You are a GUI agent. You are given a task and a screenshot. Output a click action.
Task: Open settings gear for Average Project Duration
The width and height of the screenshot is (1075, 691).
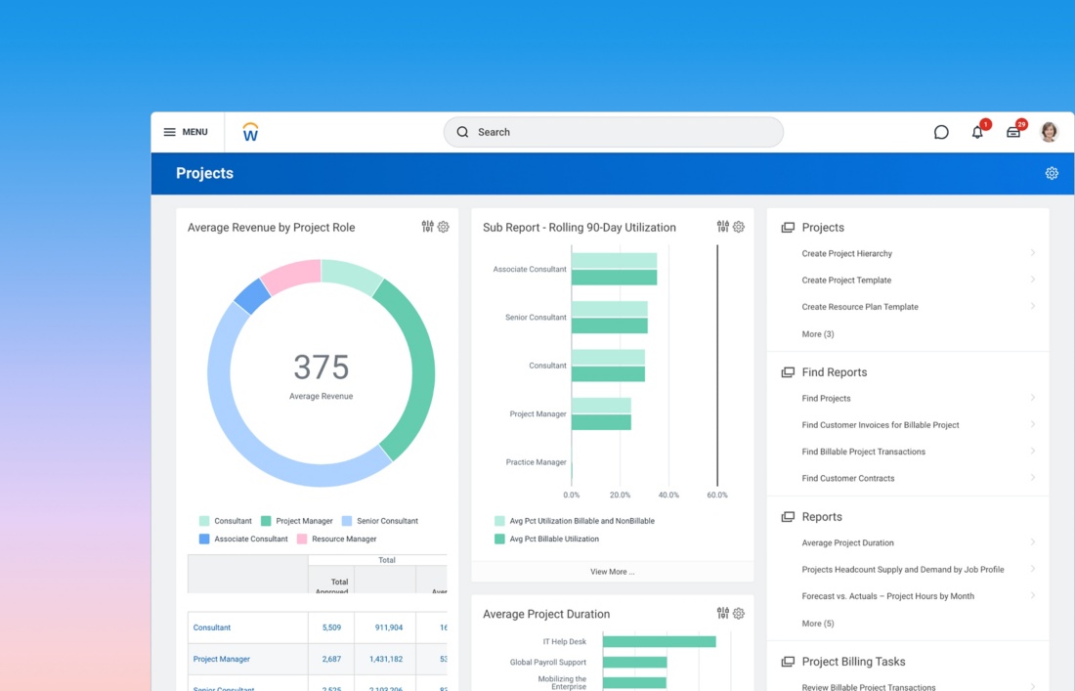[739, 614]
